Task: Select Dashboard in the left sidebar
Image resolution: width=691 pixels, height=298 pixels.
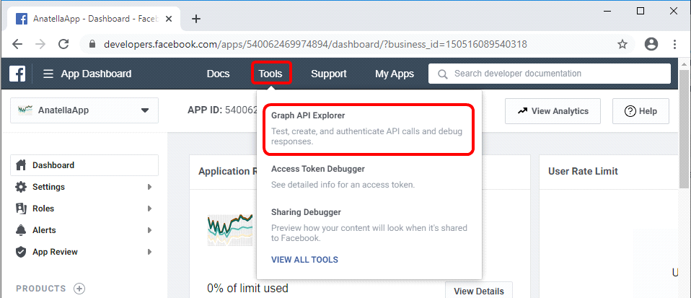Action: (84, 165)
